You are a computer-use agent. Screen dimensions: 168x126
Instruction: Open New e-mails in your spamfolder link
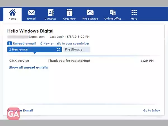pyautogui.click(x=65, y=43)
